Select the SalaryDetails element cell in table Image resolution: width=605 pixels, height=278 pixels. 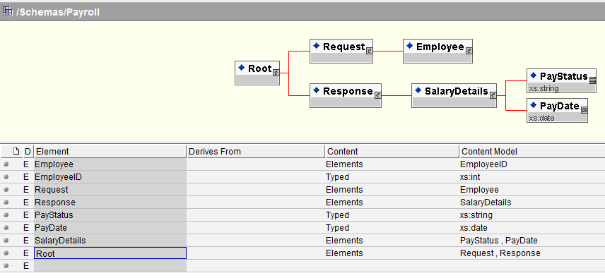[x=110, y=241]
